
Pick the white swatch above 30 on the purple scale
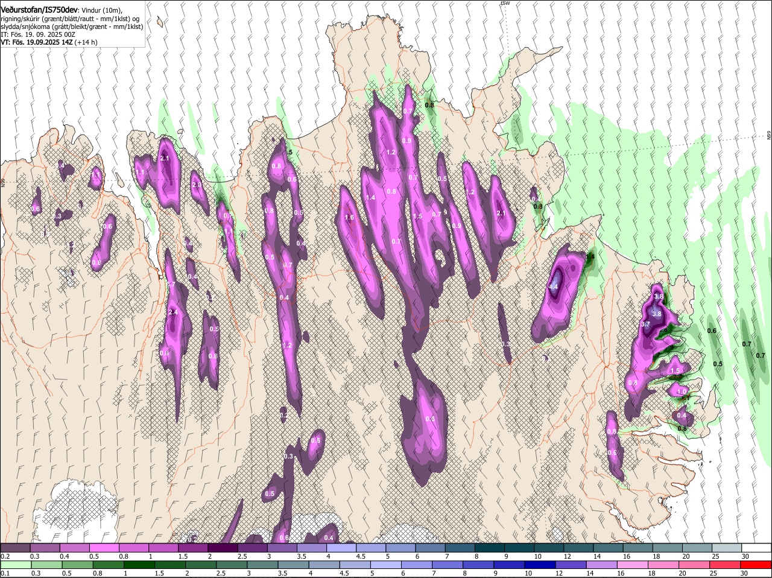(x=757, y=548)
